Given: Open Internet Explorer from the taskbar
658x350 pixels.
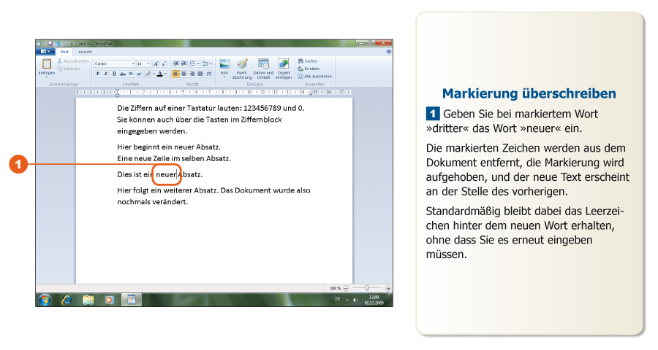Looking at the screenshot, I should click(67, 299).
